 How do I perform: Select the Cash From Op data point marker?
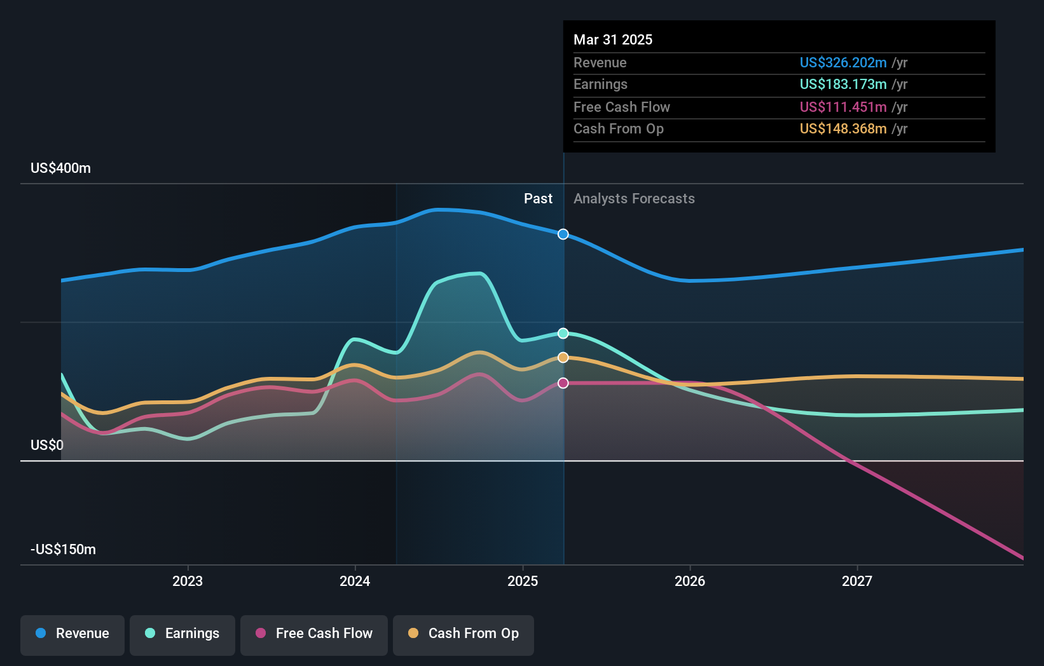(x=563, y=358)
